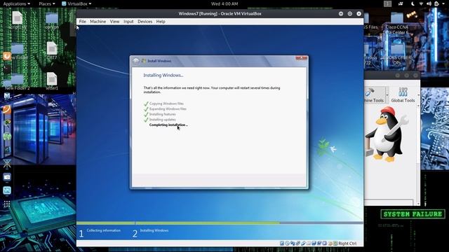This screenshot has width=449, height=252.
Task: Open the VirtualBox app menu in top panel
Action: 76,3
